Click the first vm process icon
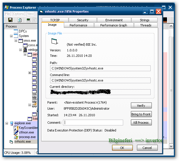This screenshot has height=161, width=179. point(34,96)
